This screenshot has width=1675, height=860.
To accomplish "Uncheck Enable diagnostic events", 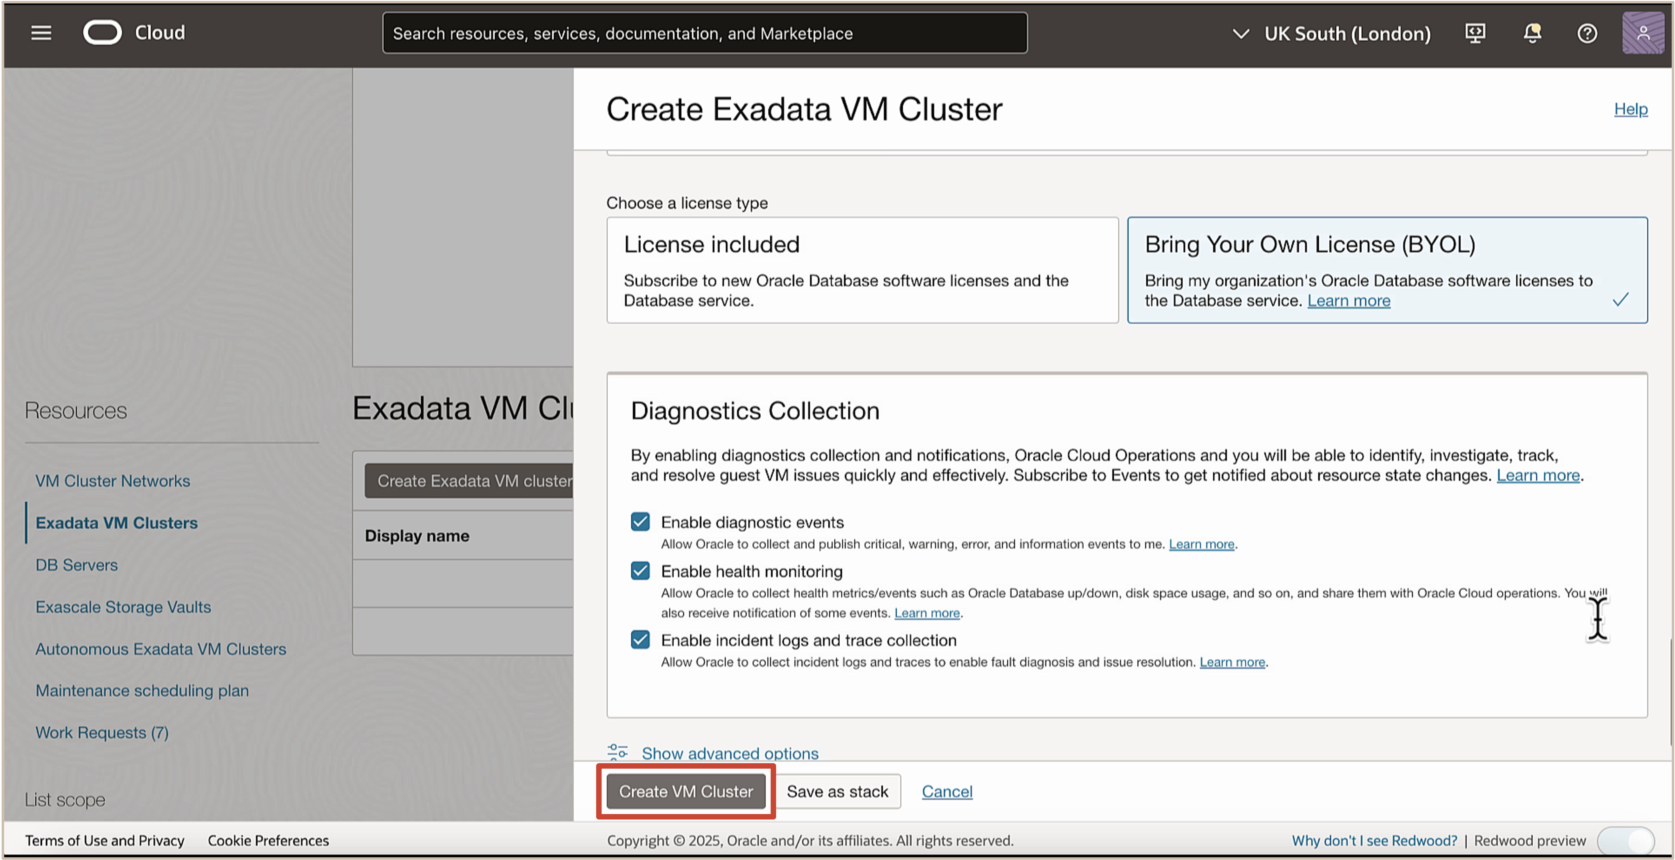I will coord(640,522).
